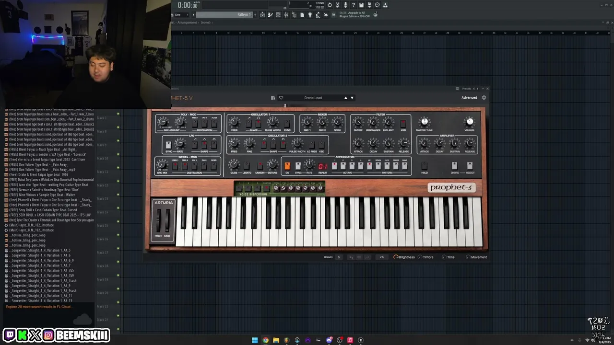
Task: Adjust the VOLUME knob
Action: coord(470,122)
